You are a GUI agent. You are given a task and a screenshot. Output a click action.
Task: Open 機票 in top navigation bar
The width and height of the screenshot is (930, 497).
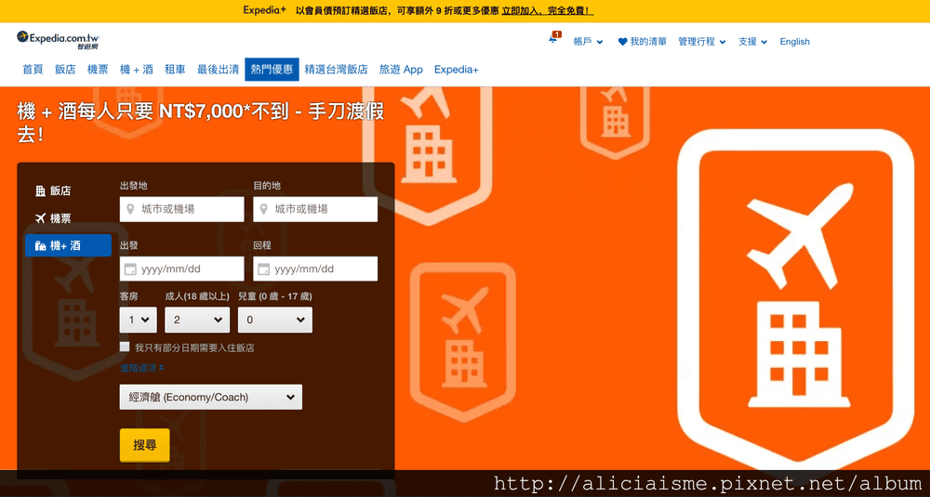coord(98,70)
